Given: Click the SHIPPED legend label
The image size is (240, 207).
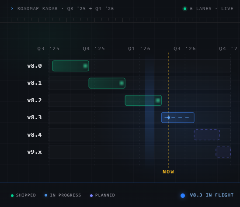Looking at the screenshot, I should point(26,195).
